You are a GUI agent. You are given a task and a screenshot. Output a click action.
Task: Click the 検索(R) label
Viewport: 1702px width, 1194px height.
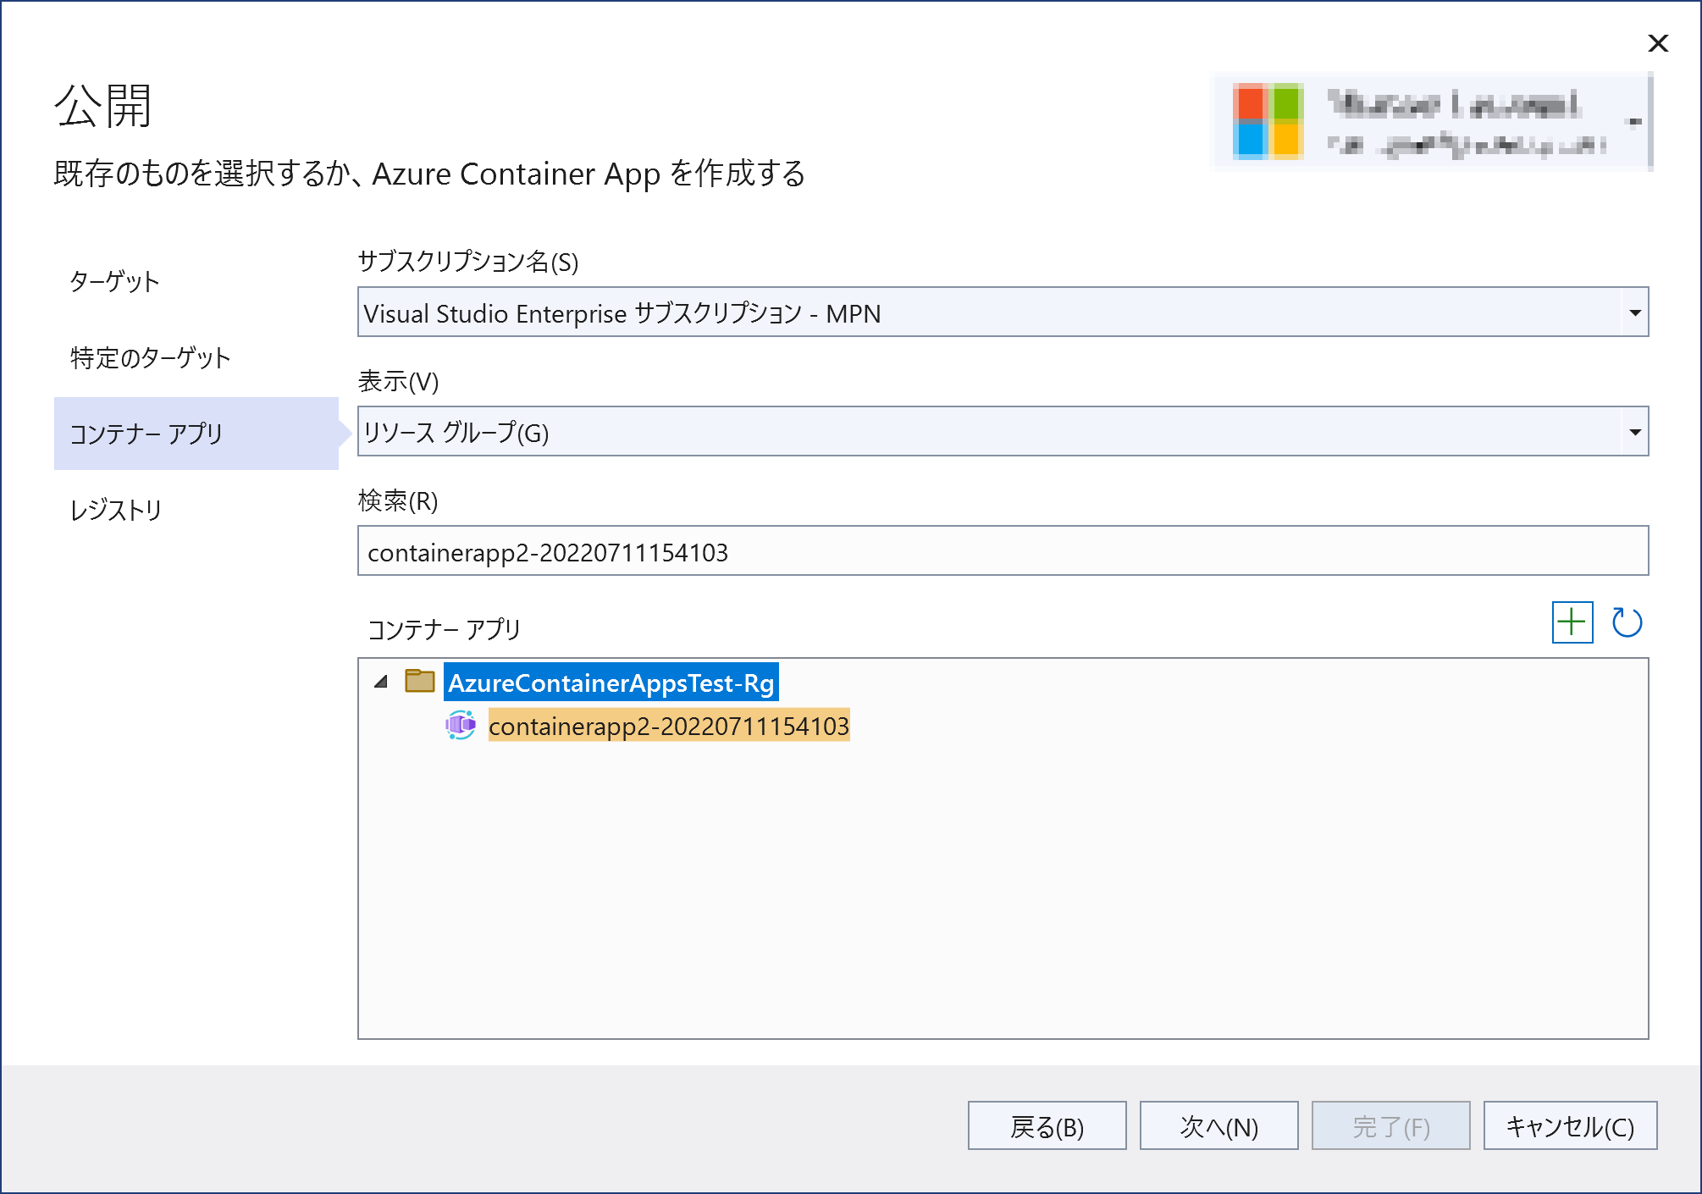click(398, 500)
